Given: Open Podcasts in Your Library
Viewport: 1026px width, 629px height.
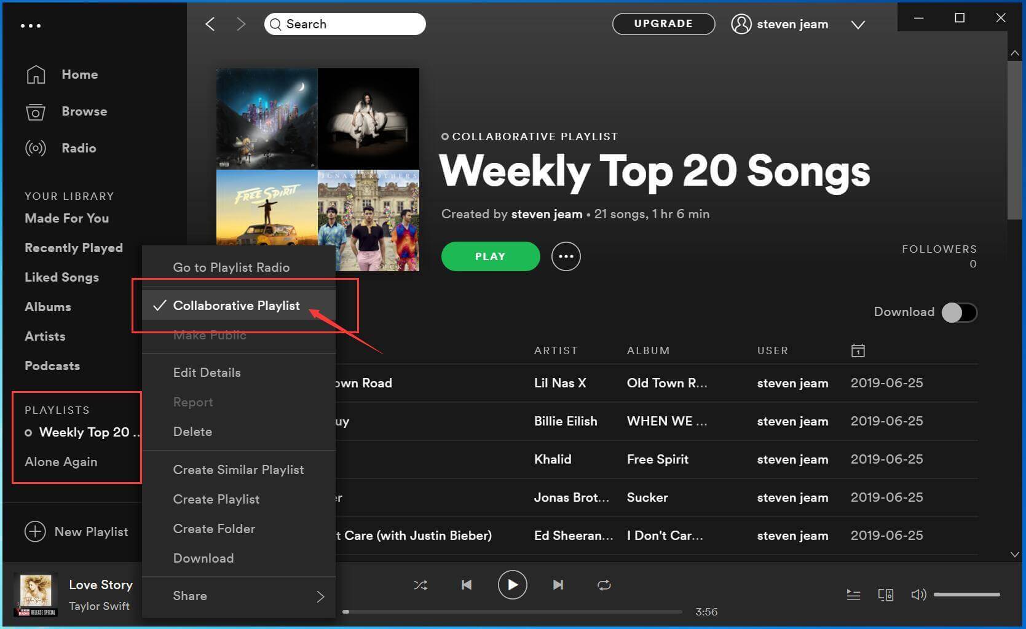Looking at the screenshot, I should click(52, 366).
